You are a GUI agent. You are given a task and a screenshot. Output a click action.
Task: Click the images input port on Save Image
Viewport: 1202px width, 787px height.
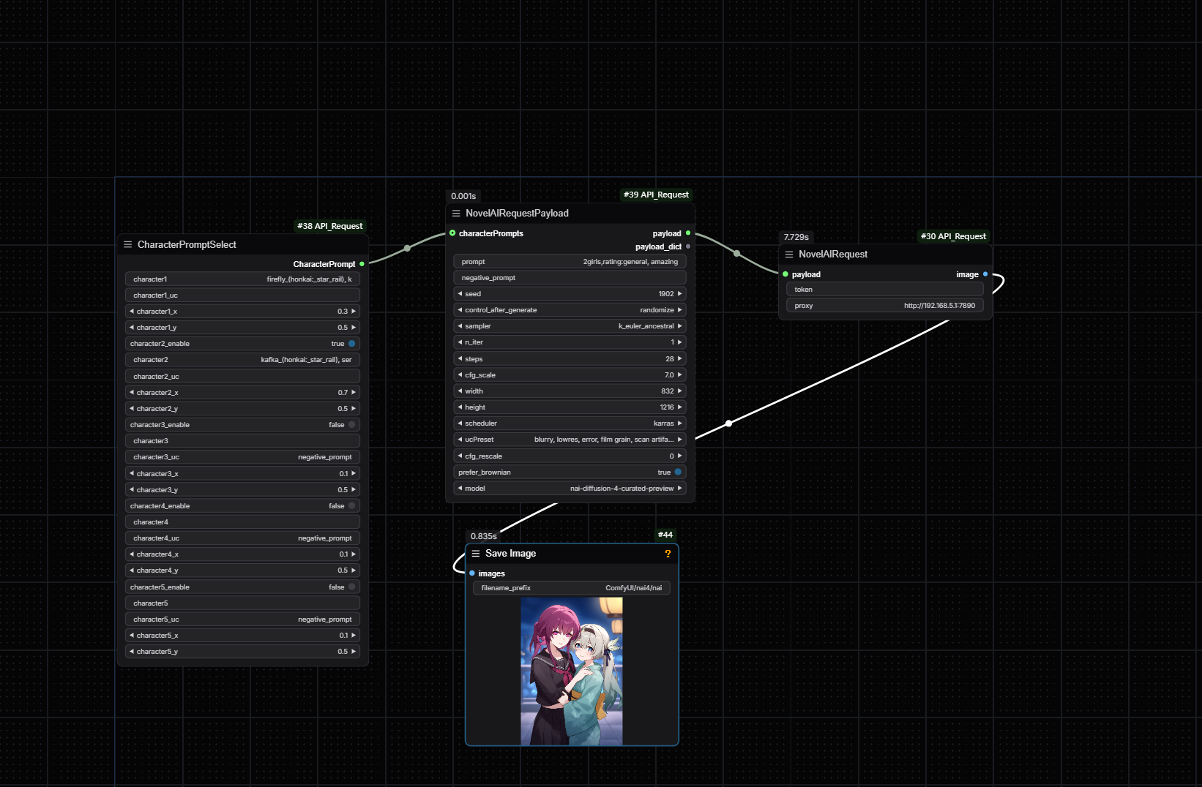point(472,573)
